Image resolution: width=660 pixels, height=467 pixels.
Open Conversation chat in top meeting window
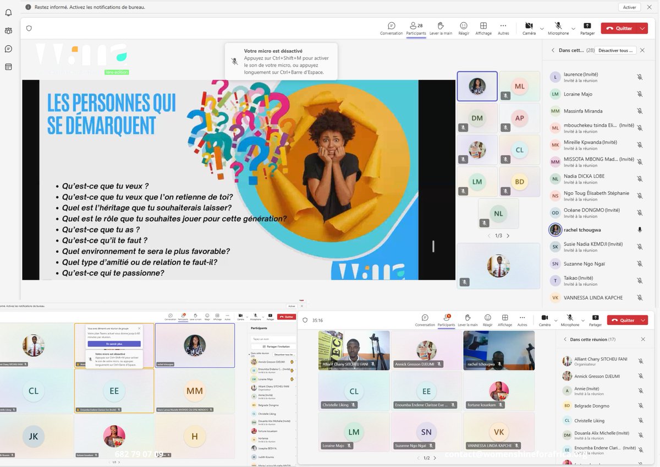click(391, 29)
